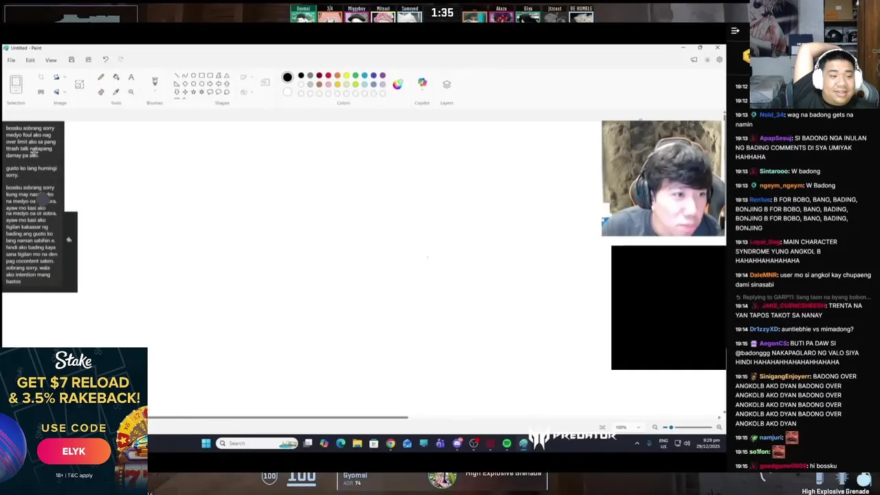The height and width of the screenshot is (495, 880).
Task: Open the File menu
Action: 11,60
